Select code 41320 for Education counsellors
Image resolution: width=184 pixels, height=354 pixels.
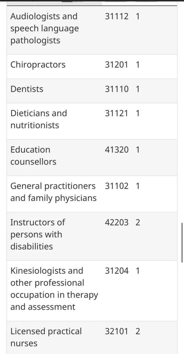coord(117,150)
